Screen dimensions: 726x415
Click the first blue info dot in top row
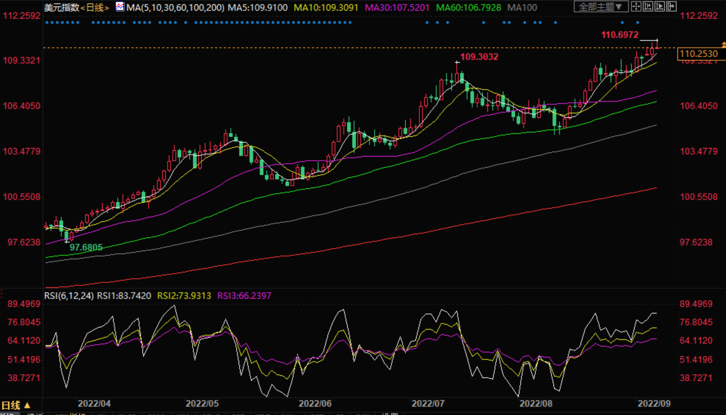(46, 22)
